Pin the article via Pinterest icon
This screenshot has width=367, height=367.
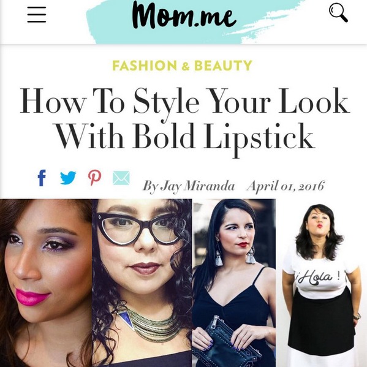pos(94,178)
